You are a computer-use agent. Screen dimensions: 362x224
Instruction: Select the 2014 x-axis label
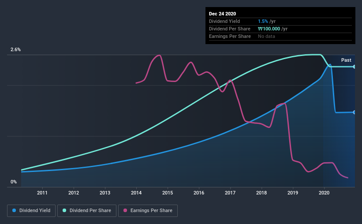point(136,193)
